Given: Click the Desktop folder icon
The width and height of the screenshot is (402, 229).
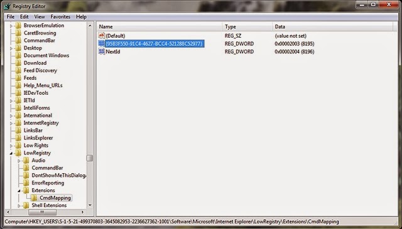Looking at the screenshot, I should 18,48.
